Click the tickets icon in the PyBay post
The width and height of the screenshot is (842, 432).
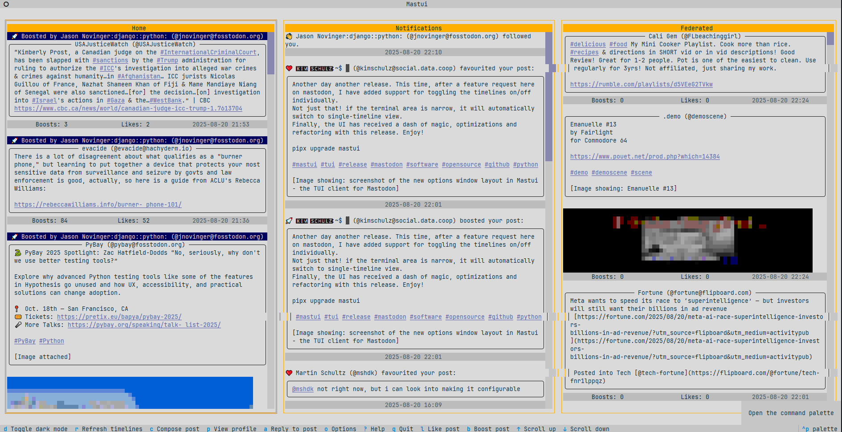[17, 317]
